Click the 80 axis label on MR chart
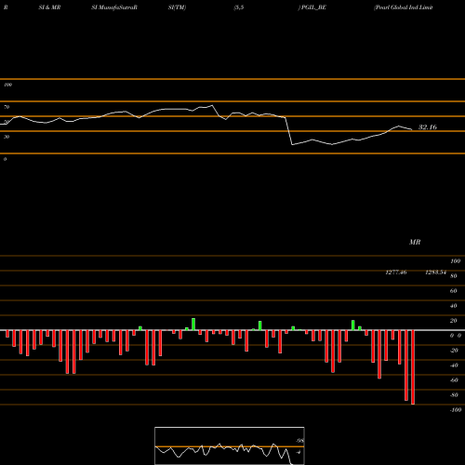Viewport: 465px width, 465px height. click(453, 276)
